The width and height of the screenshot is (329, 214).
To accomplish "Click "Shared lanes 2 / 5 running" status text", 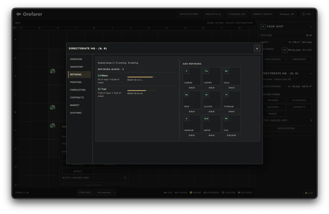I will (112, 63).
